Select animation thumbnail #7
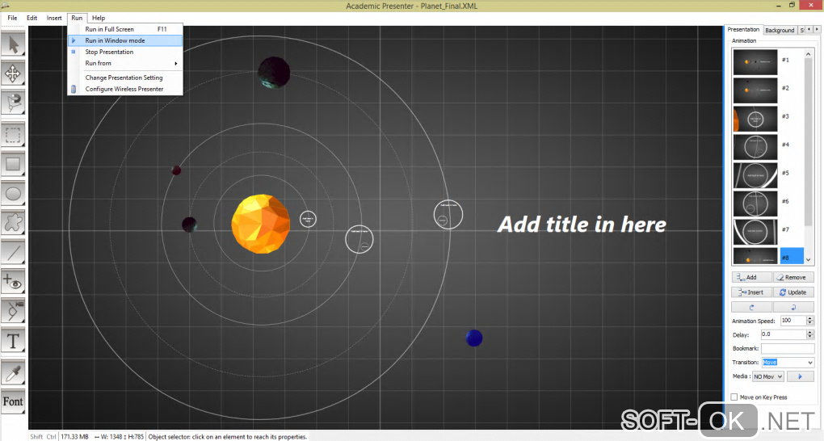The image size is (824, 441). (755, 232)
